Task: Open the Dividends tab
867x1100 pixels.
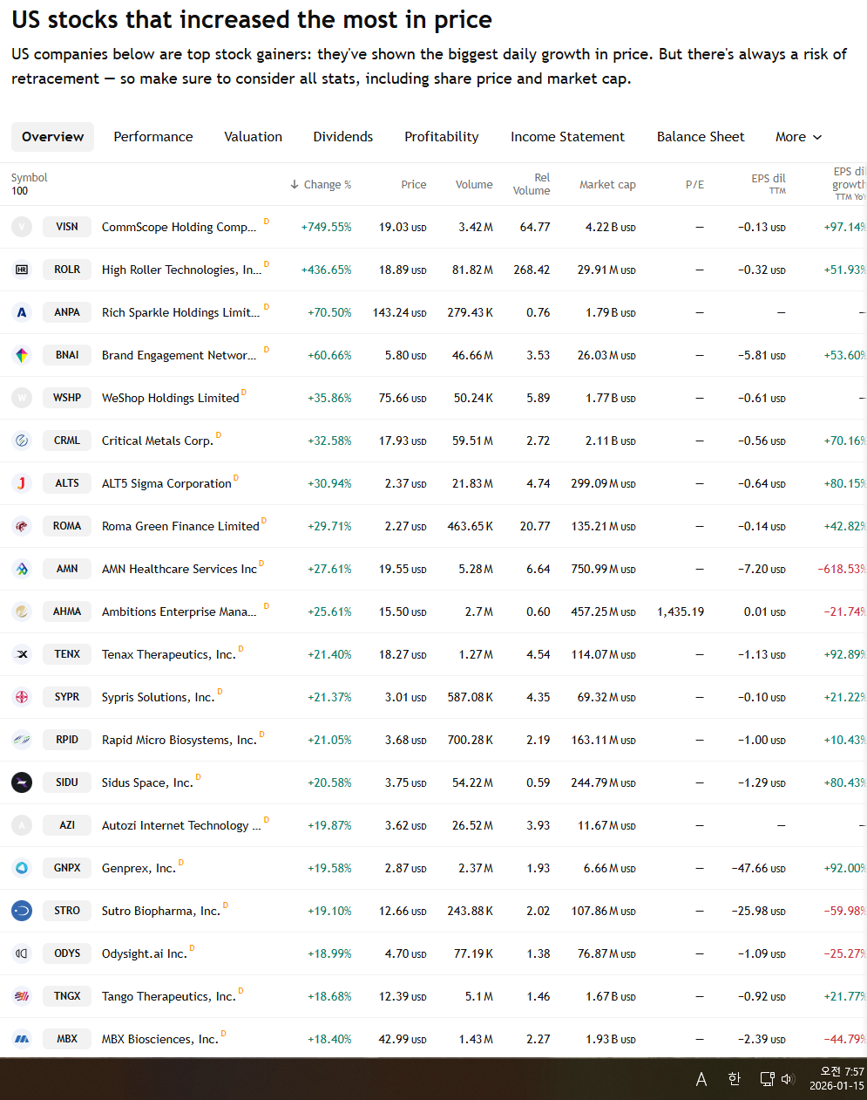Action: tap(343, 137)
